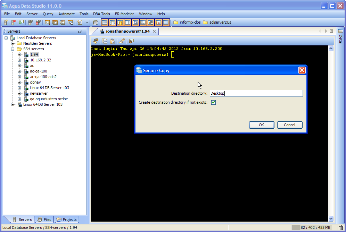Screen dimensions: 346x232
Task: Click the clear brush icon in terminal toolbar
Action: pyautogui.click(x=122, y=41)
